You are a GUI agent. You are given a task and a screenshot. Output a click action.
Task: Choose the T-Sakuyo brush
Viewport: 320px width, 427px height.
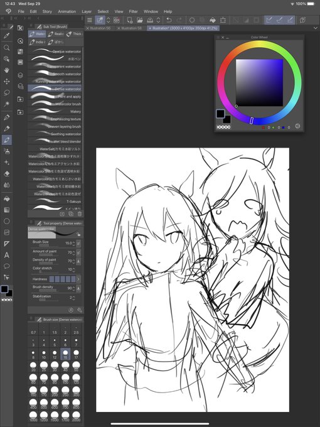[55, 202]
